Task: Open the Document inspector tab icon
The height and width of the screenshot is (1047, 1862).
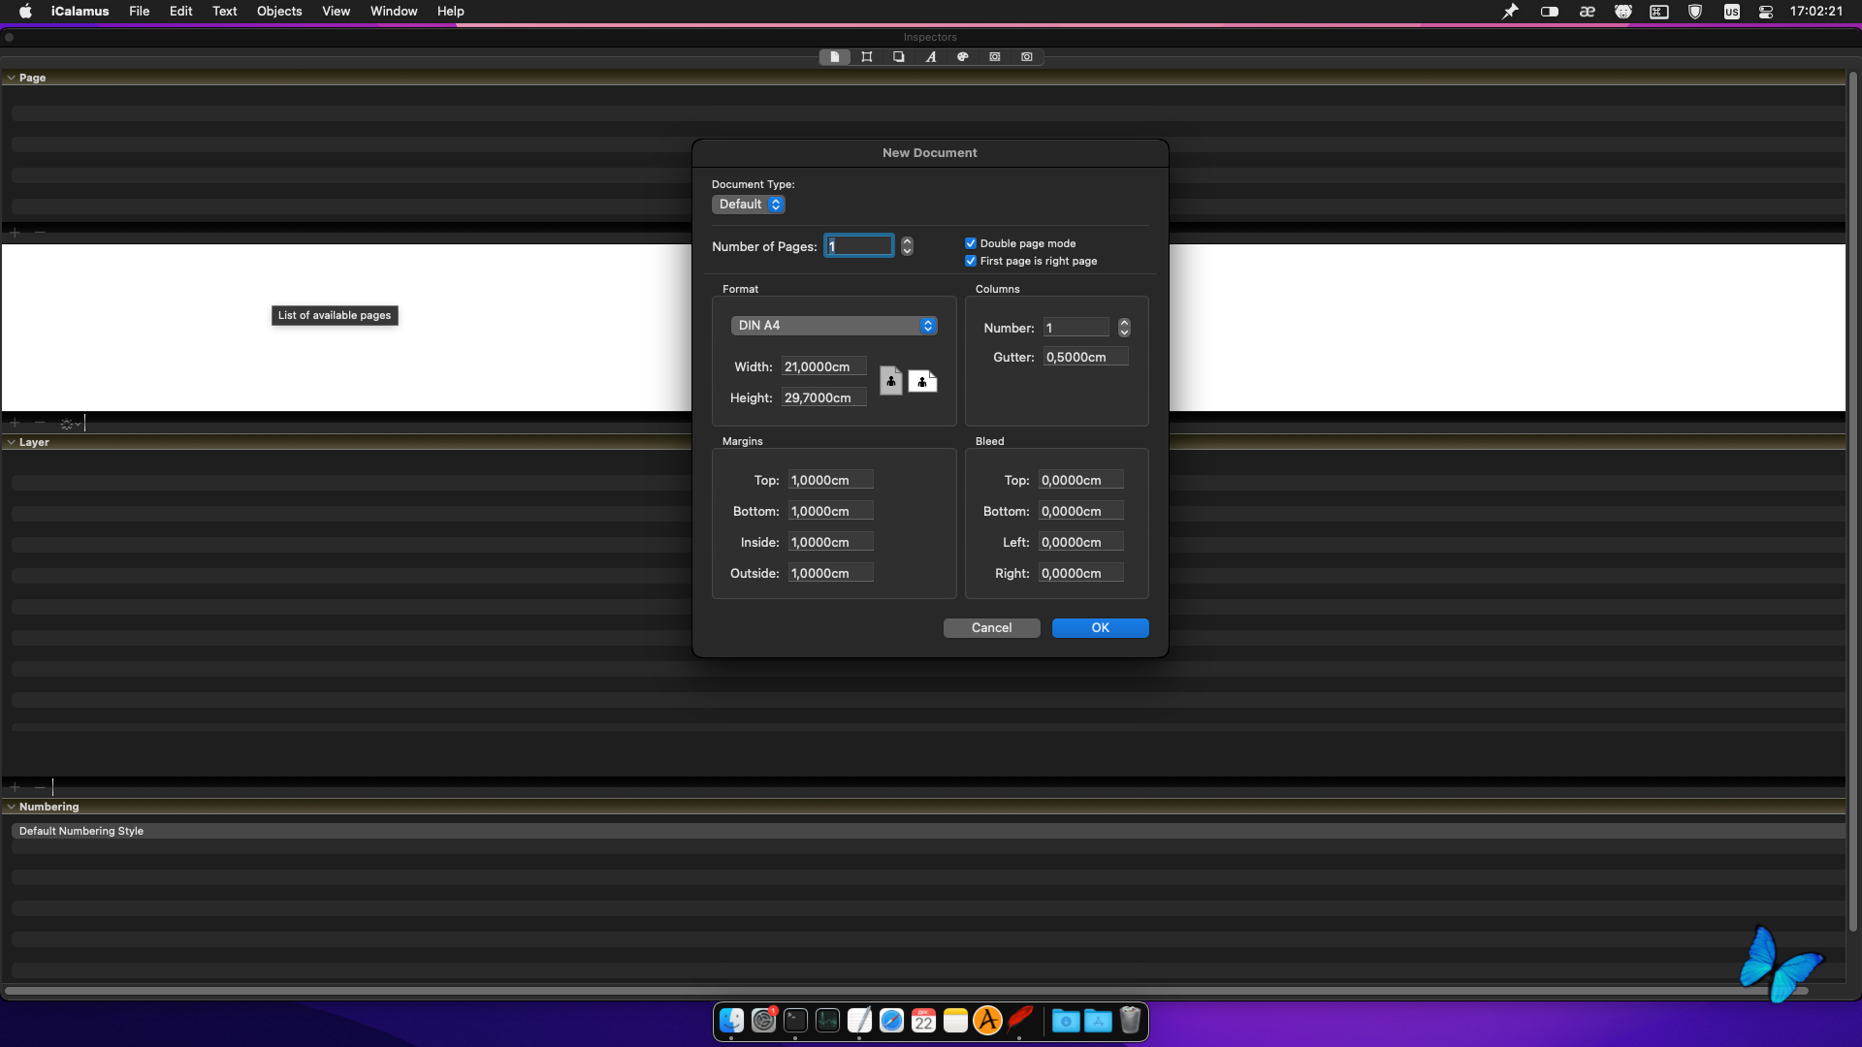Action: pos(834,57)
